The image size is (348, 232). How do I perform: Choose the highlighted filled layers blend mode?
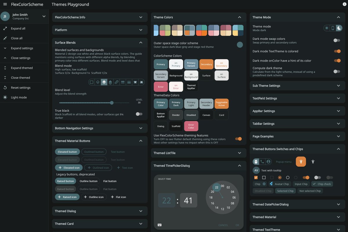pos(104,82)
